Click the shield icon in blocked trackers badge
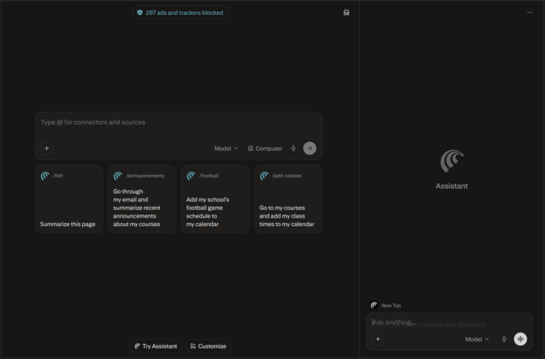The image size is (545, 359). pos(140,13)
